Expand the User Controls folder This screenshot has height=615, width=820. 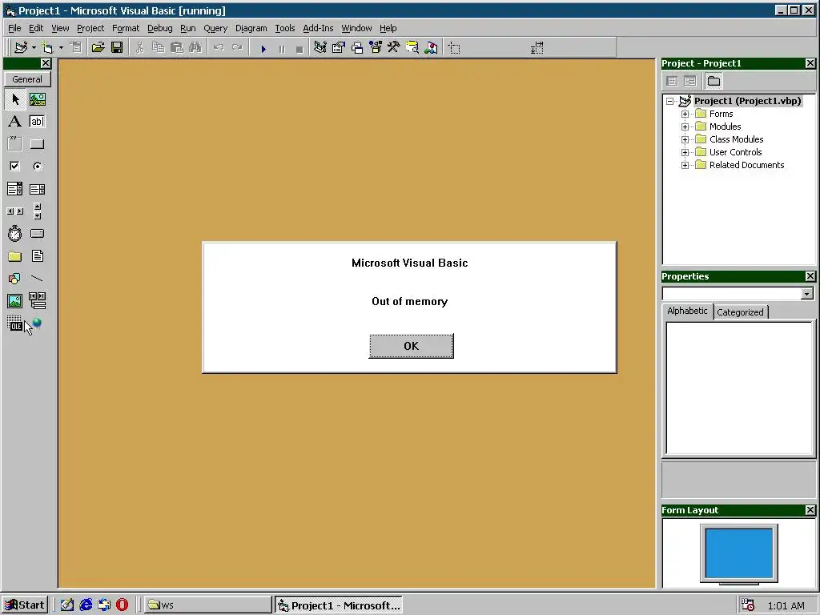pyautogui.click(x=685, y=152)
